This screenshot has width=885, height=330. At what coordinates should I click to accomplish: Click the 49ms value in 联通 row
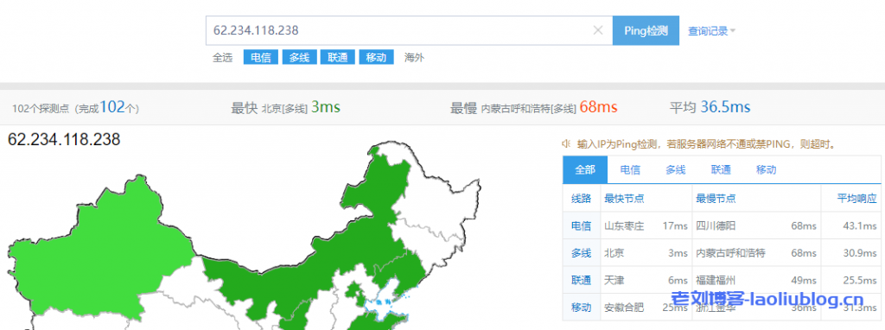coord(804,281)
